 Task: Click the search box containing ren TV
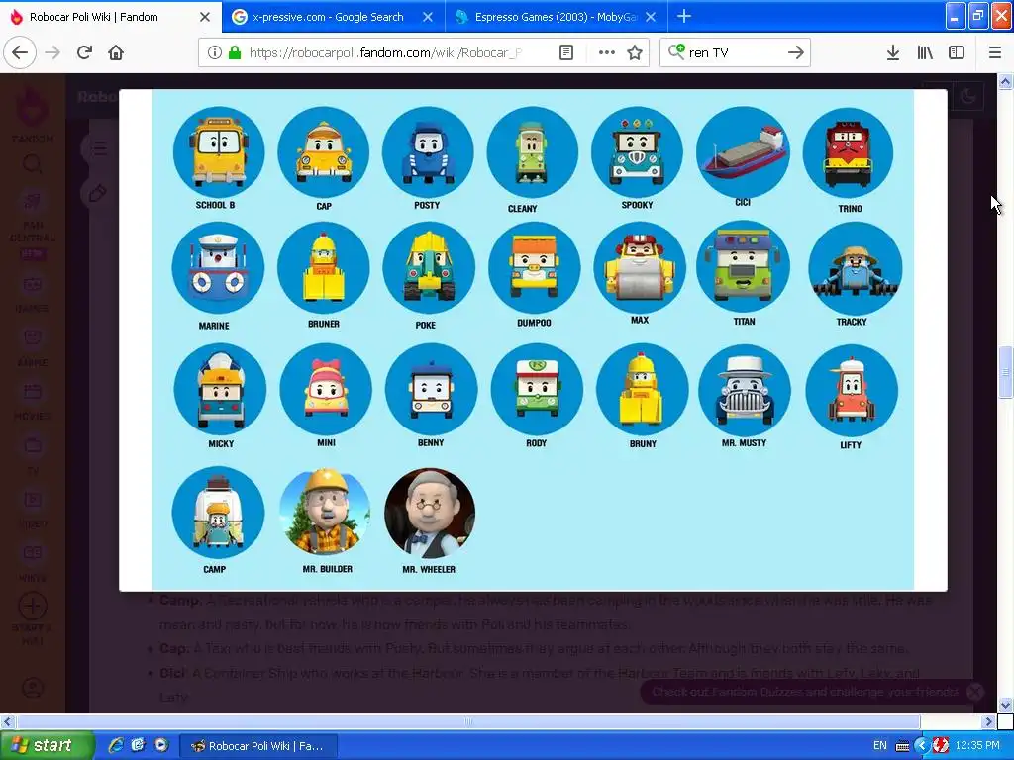734,52
